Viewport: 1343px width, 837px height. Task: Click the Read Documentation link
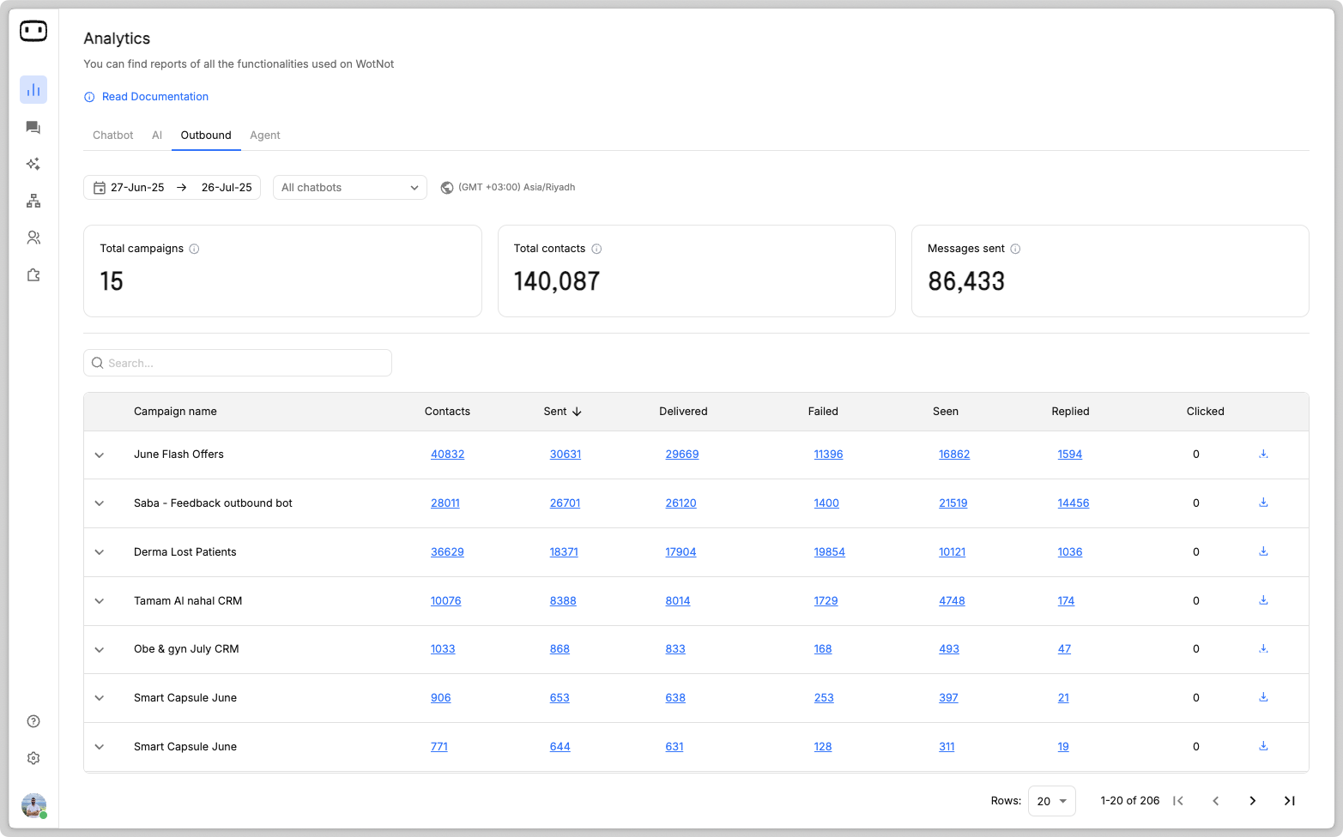154,97
